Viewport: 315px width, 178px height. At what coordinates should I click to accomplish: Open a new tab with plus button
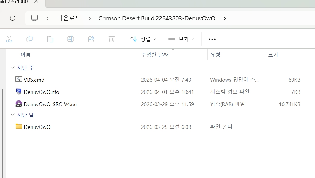tap(55, 2)
